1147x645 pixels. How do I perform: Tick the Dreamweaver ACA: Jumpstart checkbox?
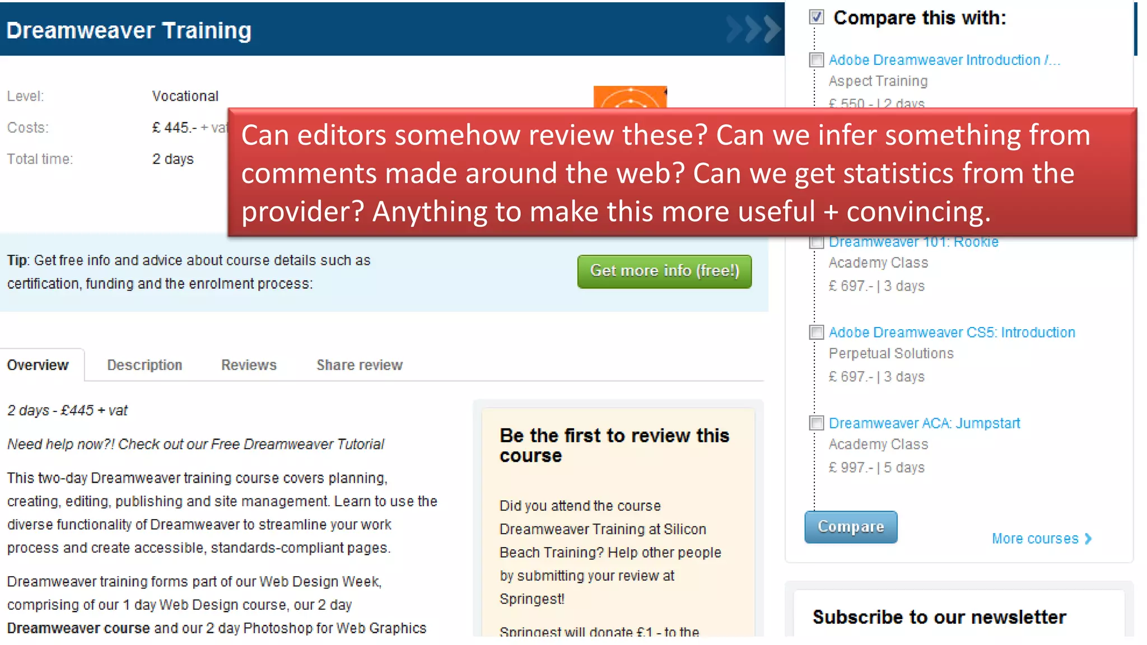pos(817,423)
